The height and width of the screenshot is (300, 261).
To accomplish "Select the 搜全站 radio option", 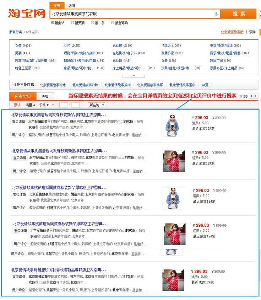I will [53, 23].
